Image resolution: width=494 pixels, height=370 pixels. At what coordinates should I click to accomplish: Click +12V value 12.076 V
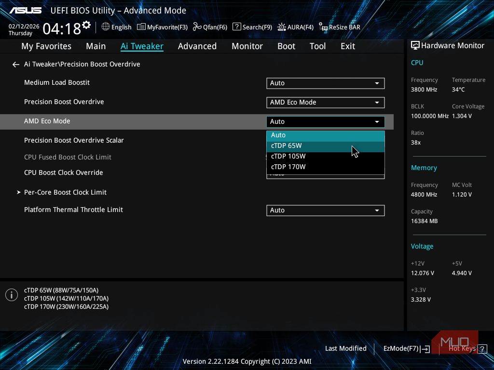(423, 273)
